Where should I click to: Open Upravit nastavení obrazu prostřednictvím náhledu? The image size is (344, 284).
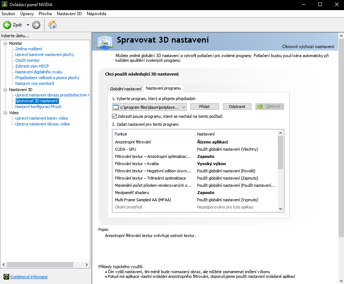(x=52, y=95)
